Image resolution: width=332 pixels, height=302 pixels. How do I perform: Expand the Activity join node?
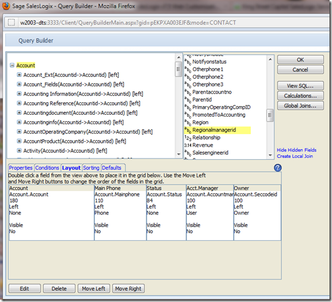19,150
